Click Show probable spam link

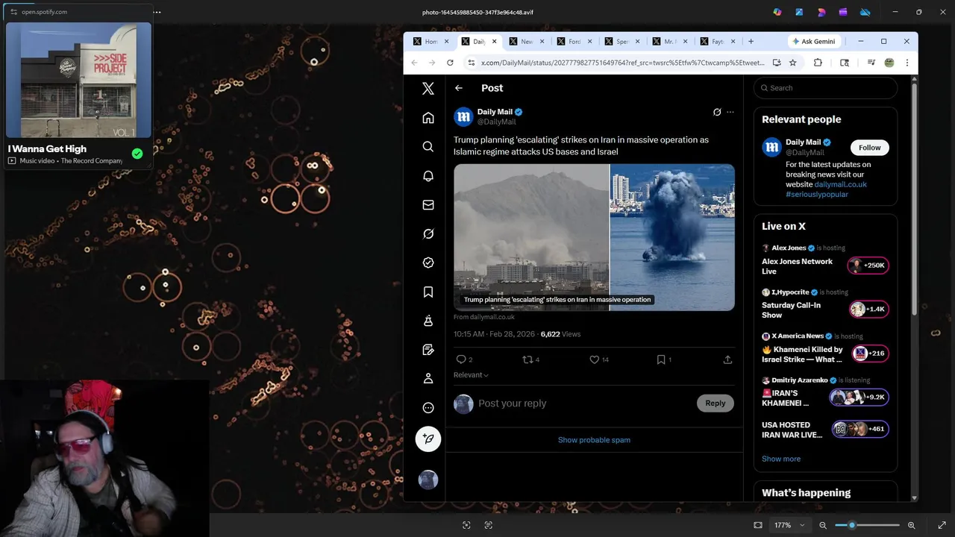[x=594, y=440]
